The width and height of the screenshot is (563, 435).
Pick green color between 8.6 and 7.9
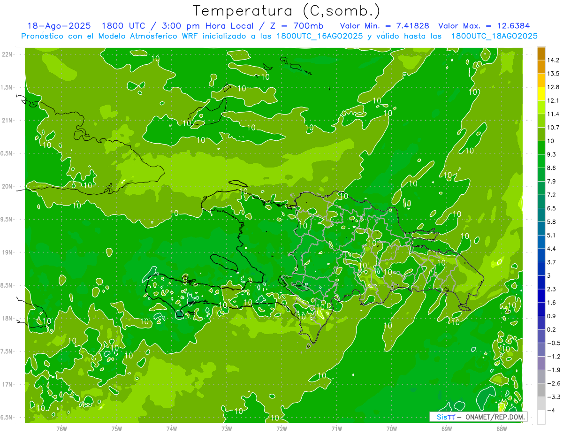click(x=541, y=175)
